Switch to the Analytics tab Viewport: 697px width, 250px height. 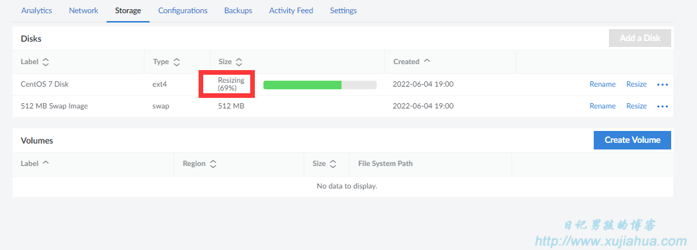(x=36, y=10)
